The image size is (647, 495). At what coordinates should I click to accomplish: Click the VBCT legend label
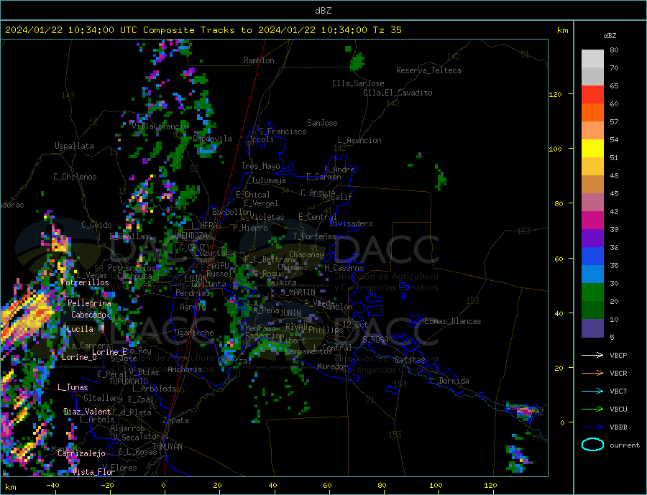(618, 391)
